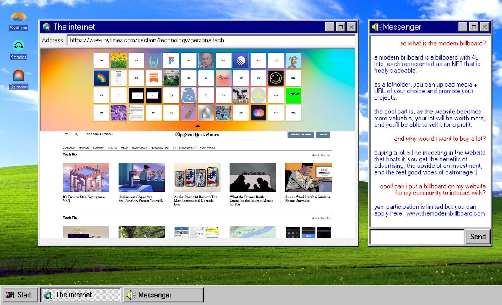
Task: Open the Your Money section tab
Action: [x=208, y=148]
